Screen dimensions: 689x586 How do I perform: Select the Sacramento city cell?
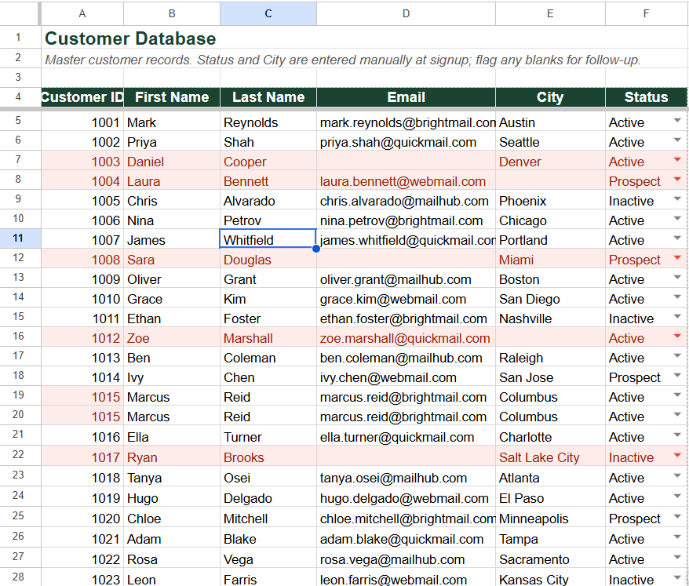[x=550, y=559]
